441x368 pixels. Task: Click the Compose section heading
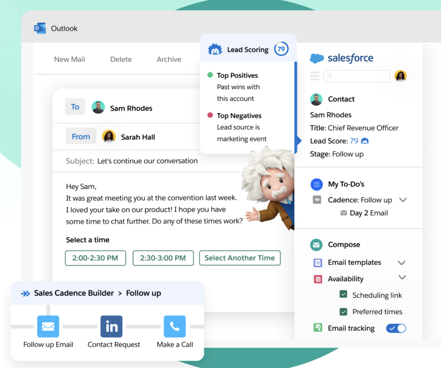click(x=344, y=245)
